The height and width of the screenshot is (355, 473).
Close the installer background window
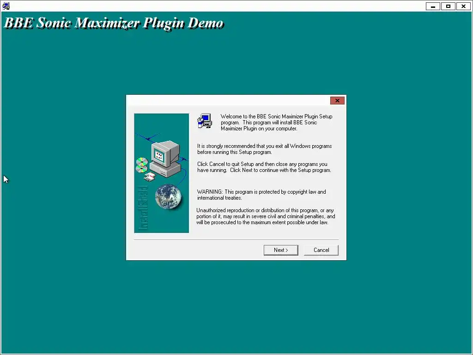click(463, 6)
